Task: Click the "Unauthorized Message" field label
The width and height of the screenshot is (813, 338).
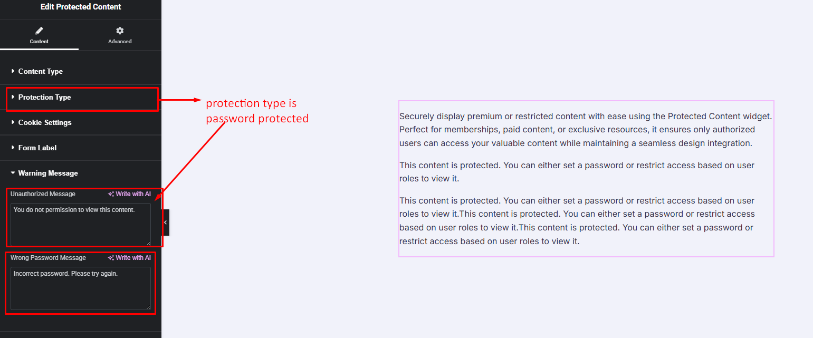Action: click(x=43, y=194)
